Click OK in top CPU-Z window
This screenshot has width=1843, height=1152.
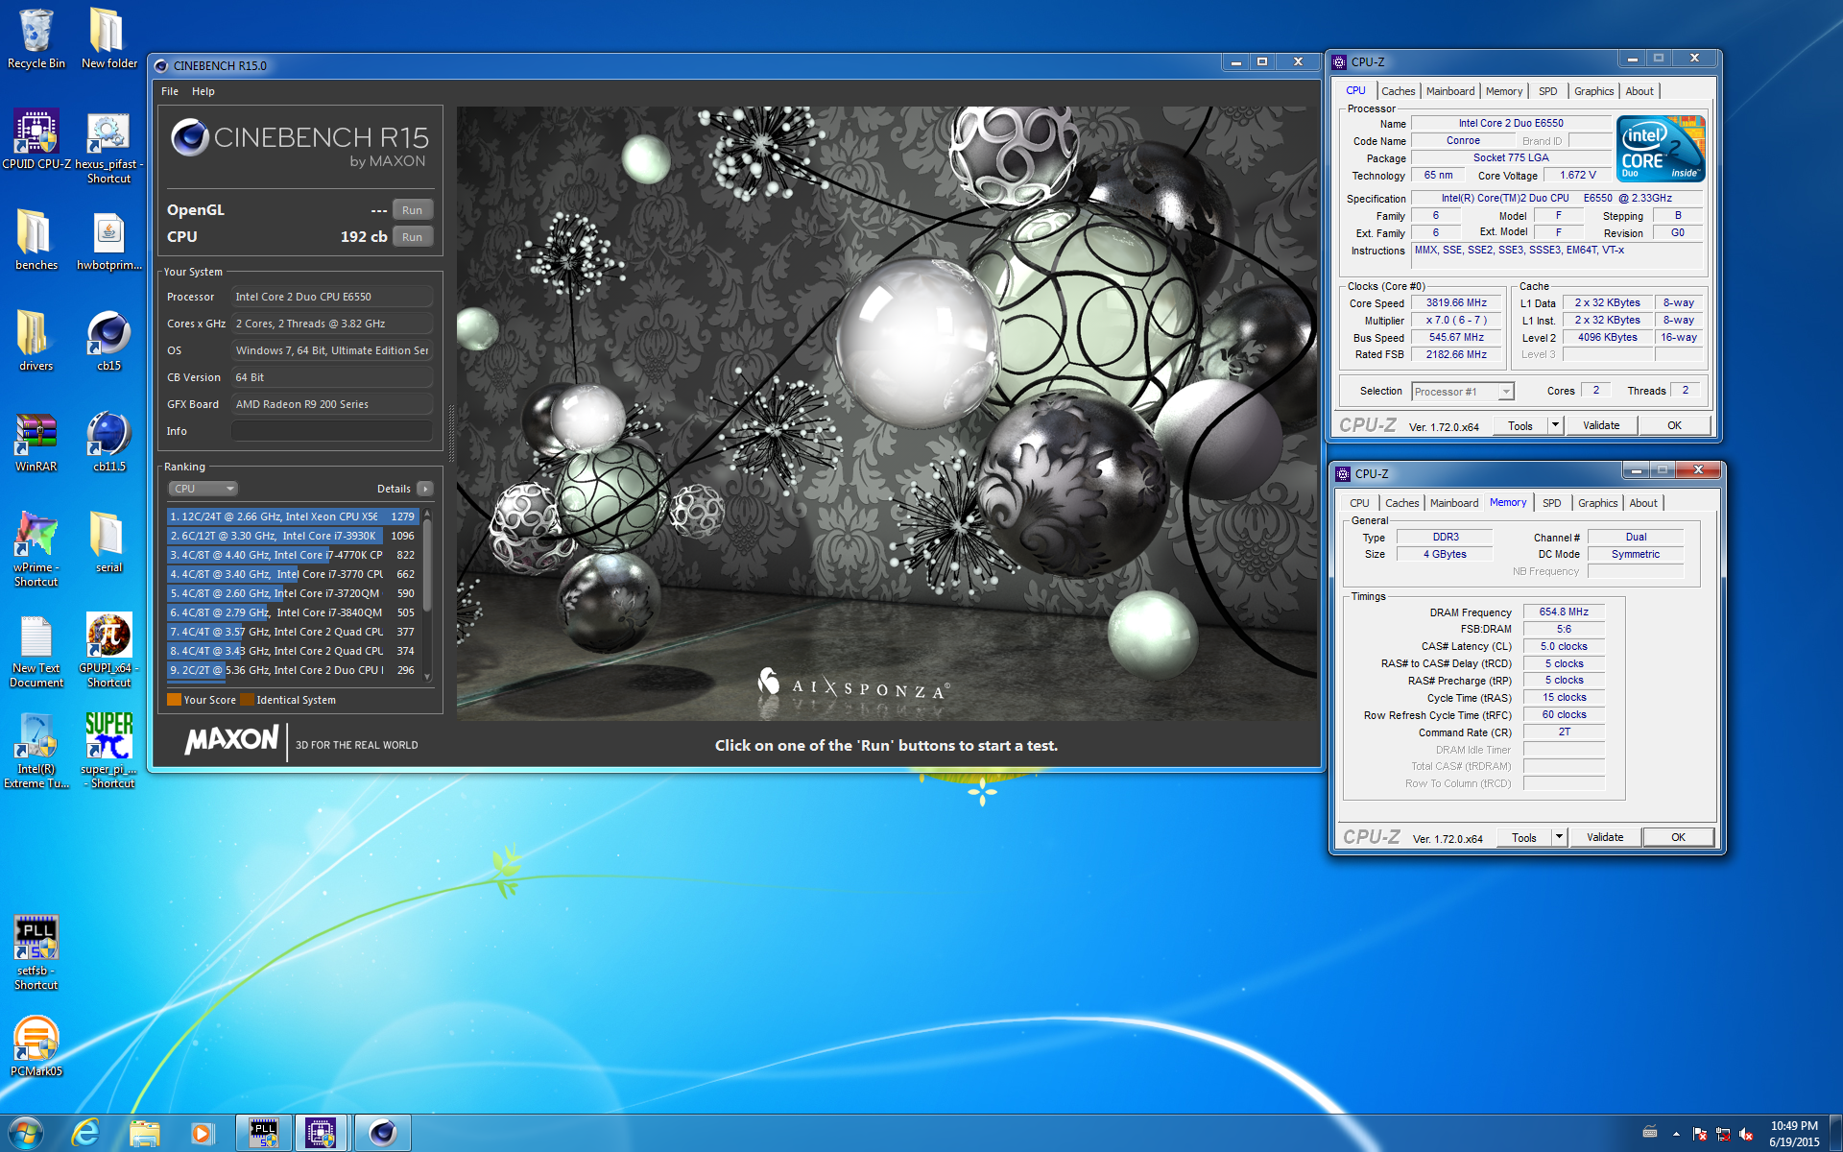[x=1674, y=426]
